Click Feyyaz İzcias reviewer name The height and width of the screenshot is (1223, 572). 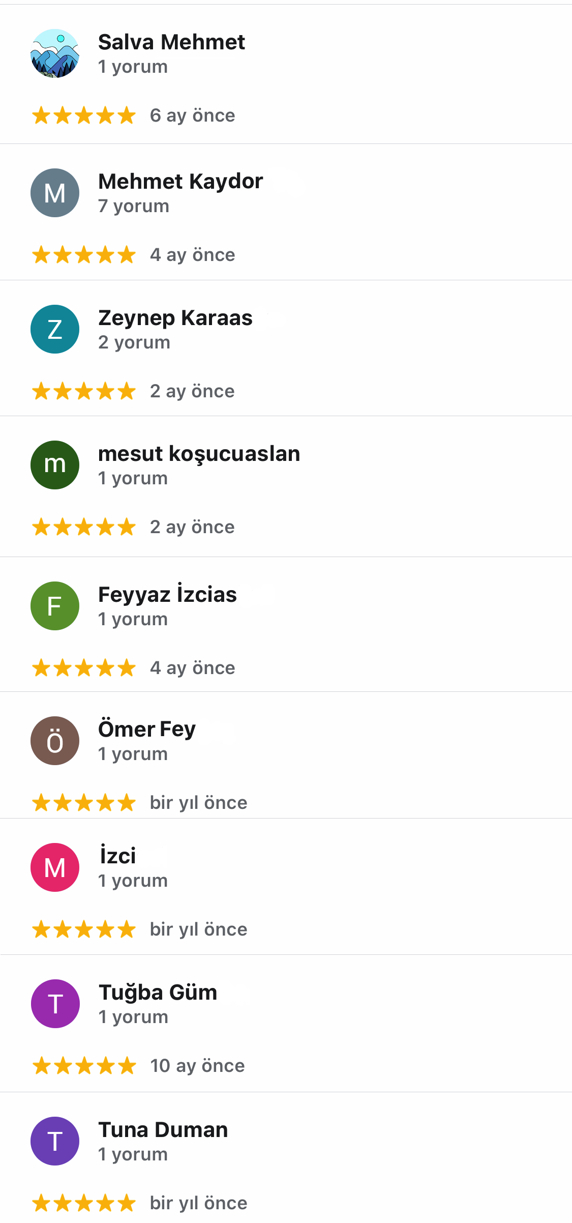point(167,595)
